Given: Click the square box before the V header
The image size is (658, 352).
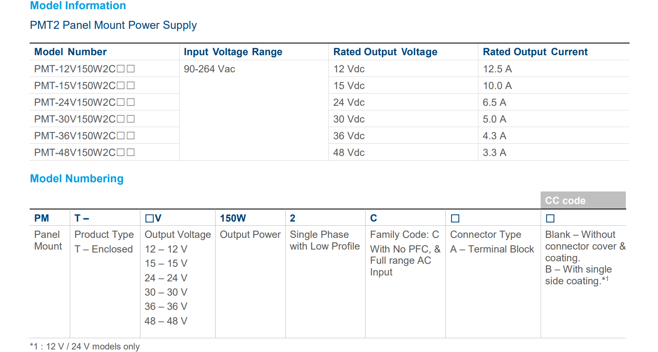Looking at the screenshot, I should pos(150,219).
